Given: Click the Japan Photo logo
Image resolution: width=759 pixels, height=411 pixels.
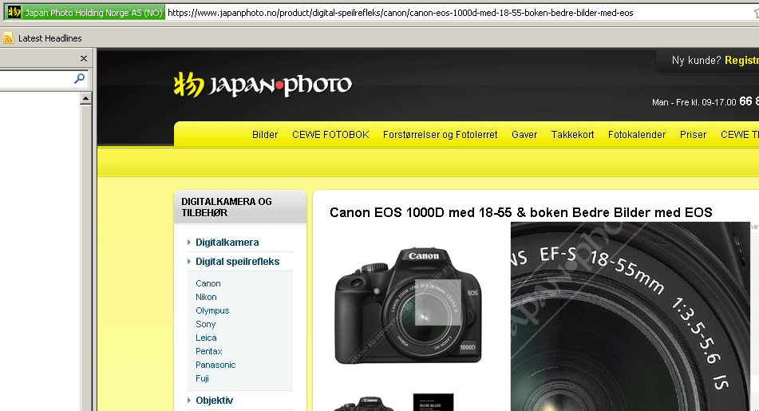Looking at the screenshot, I should (263, 85).
